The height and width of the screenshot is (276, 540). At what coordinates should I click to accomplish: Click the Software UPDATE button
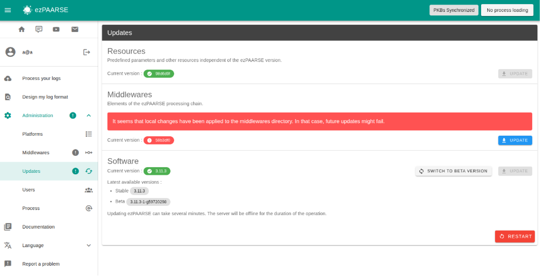coord(515,171)
